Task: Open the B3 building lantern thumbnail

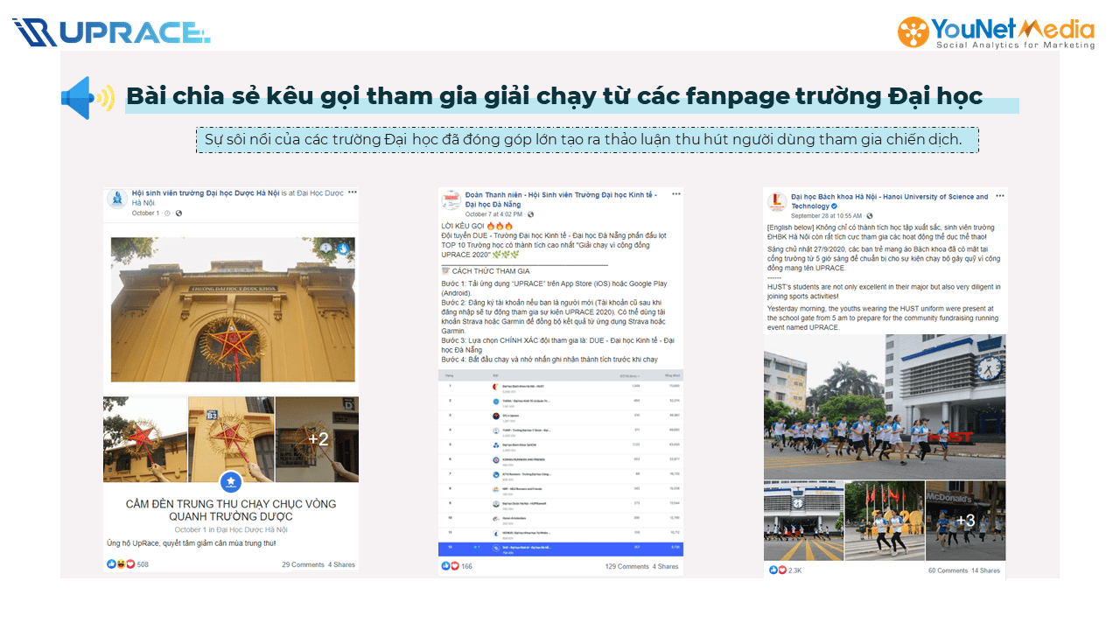Action: tap(231, 439)
